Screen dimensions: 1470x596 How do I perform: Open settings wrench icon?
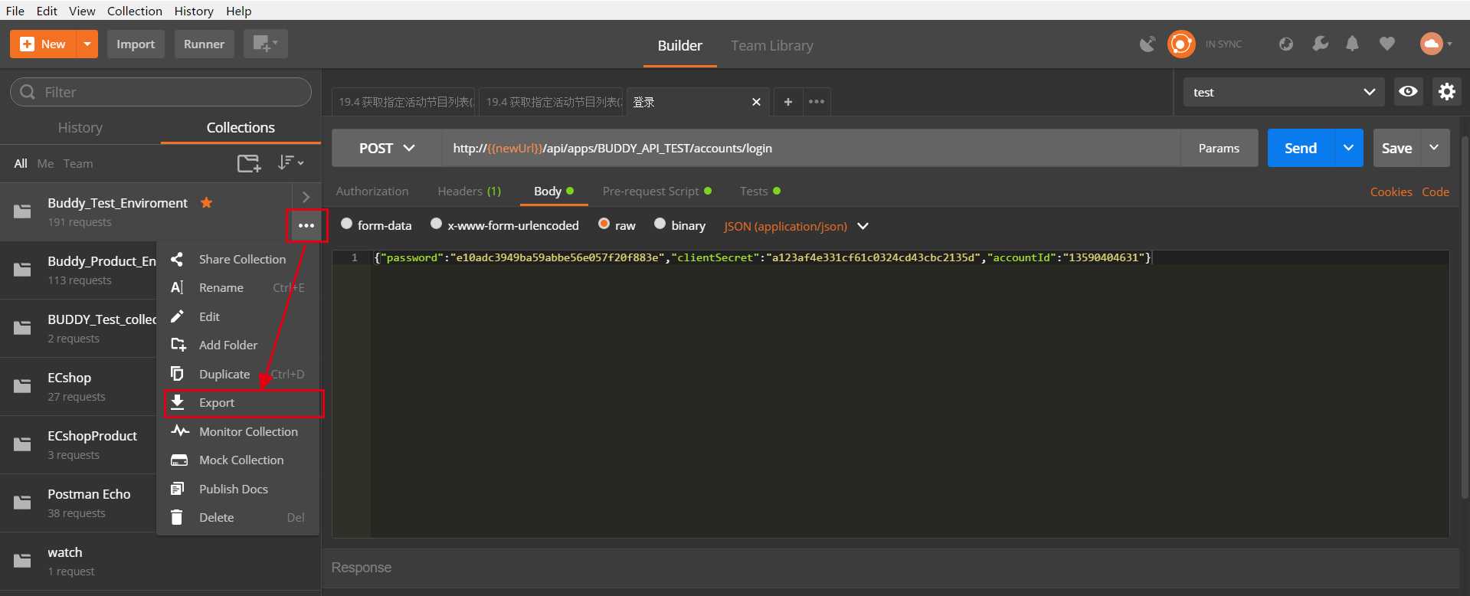click(1320, 44)
